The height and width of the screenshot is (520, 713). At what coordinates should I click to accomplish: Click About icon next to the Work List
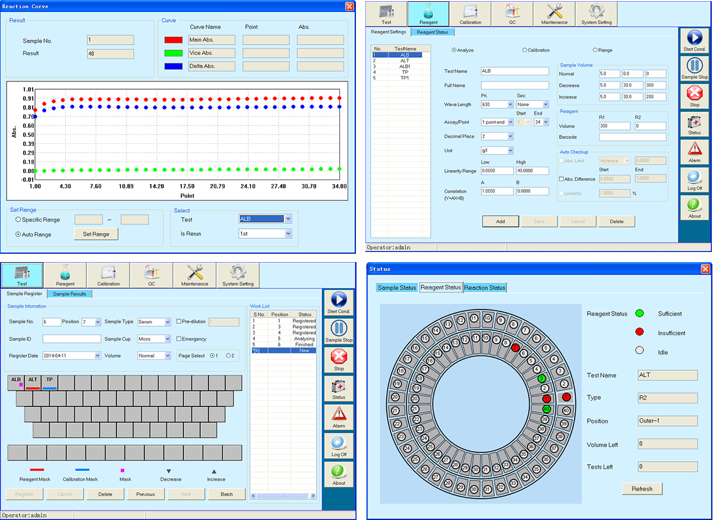click(x=339, y=474)
